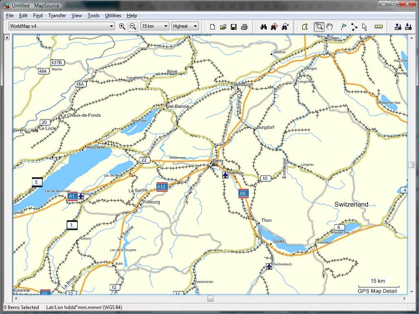Select the Waypoint flag tool
The width and height of the screenshot is (419, 314).
pos(344,27)
